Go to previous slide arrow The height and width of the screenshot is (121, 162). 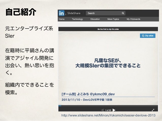102,110
